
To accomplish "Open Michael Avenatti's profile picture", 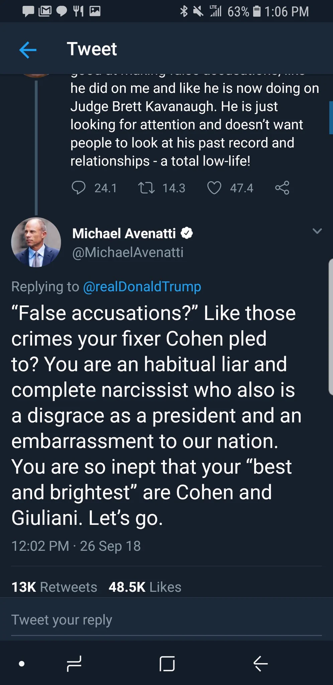I will click(36, 242).
